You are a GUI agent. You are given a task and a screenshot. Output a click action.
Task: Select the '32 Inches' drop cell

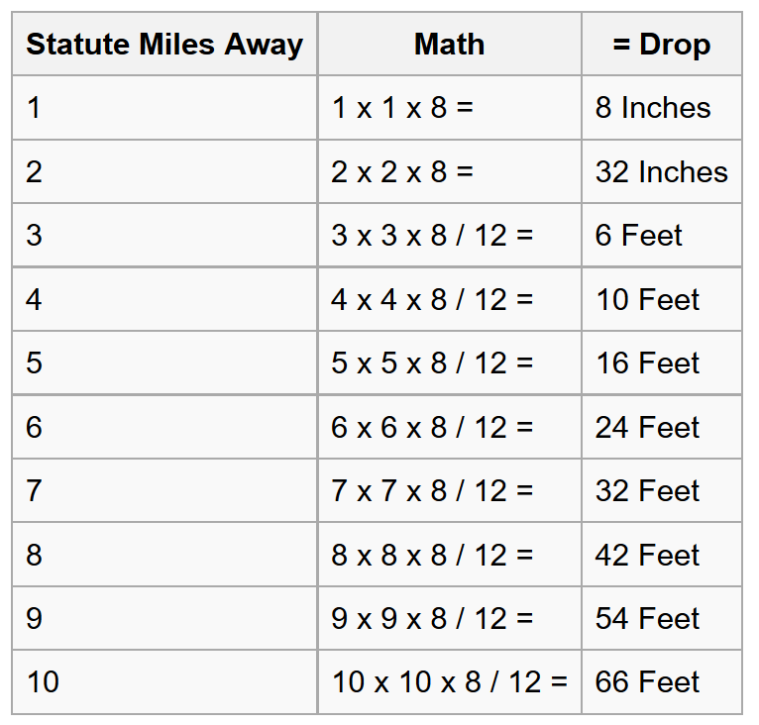[x=661, y=172]
